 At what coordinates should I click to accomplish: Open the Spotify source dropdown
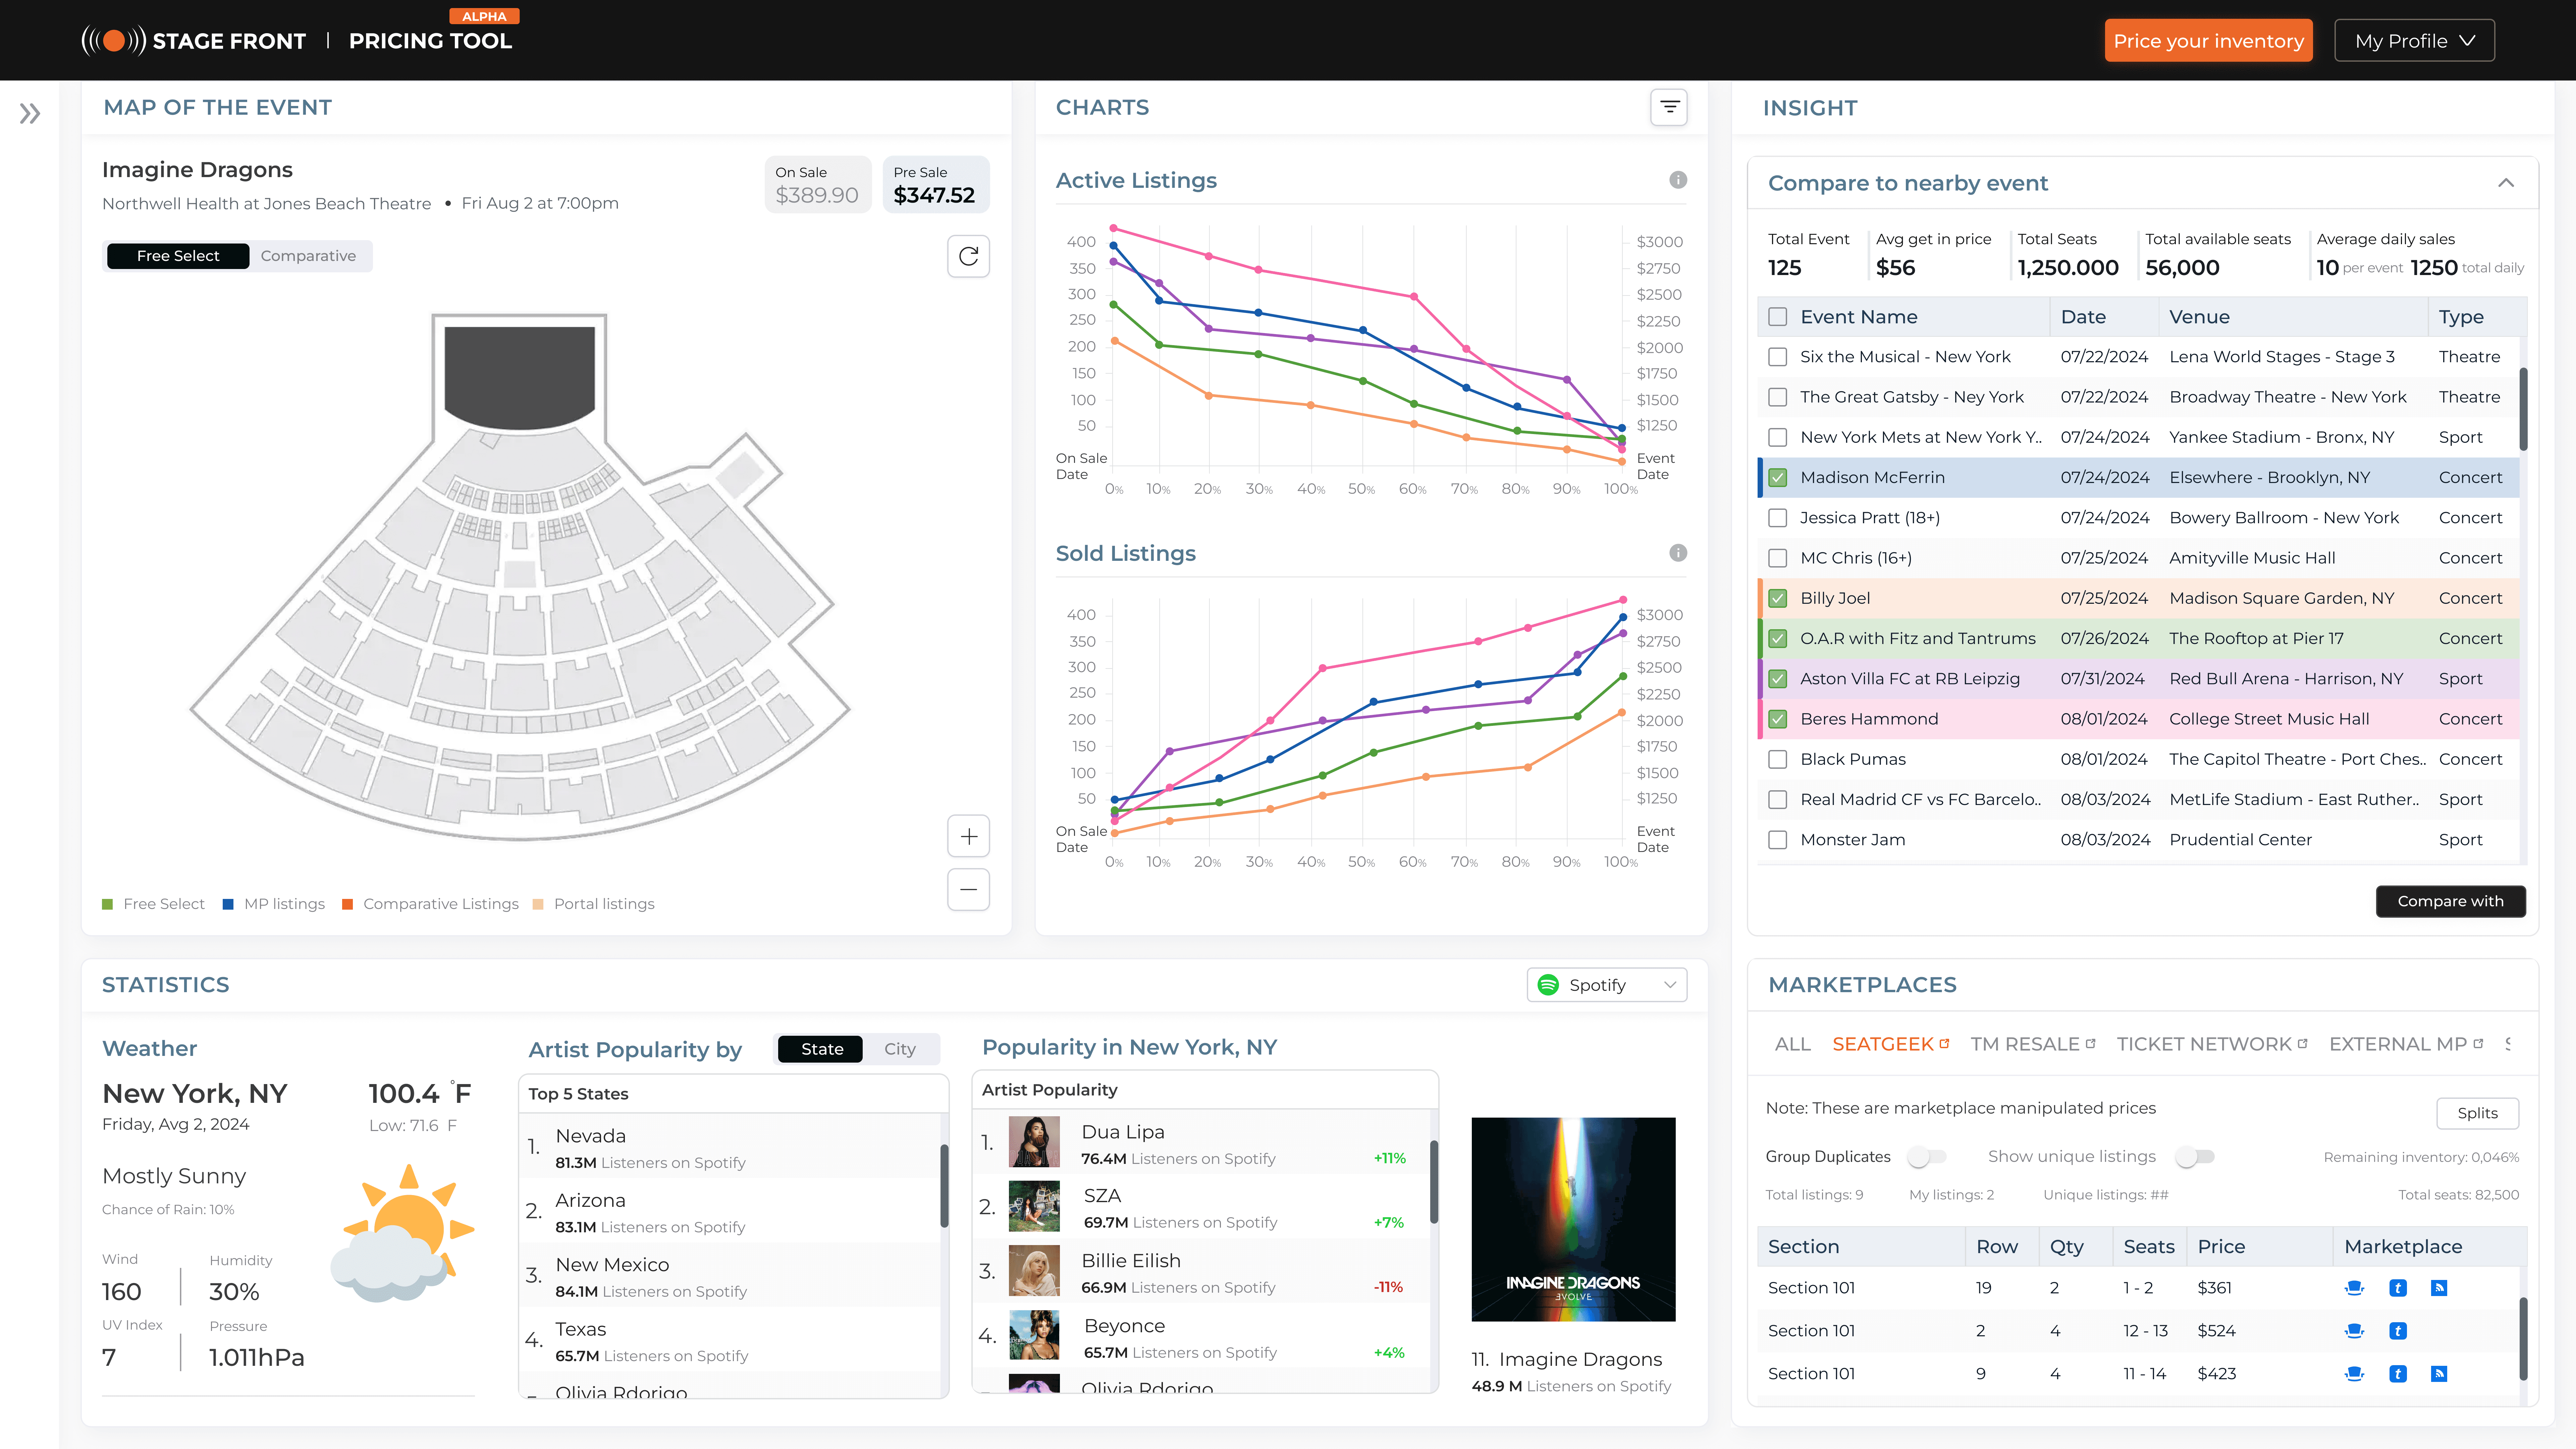(1606, 985)
